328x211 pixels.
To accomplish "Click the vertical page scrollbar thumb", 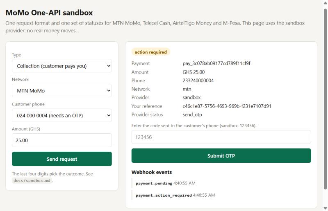I will click(x=325, y=99).
